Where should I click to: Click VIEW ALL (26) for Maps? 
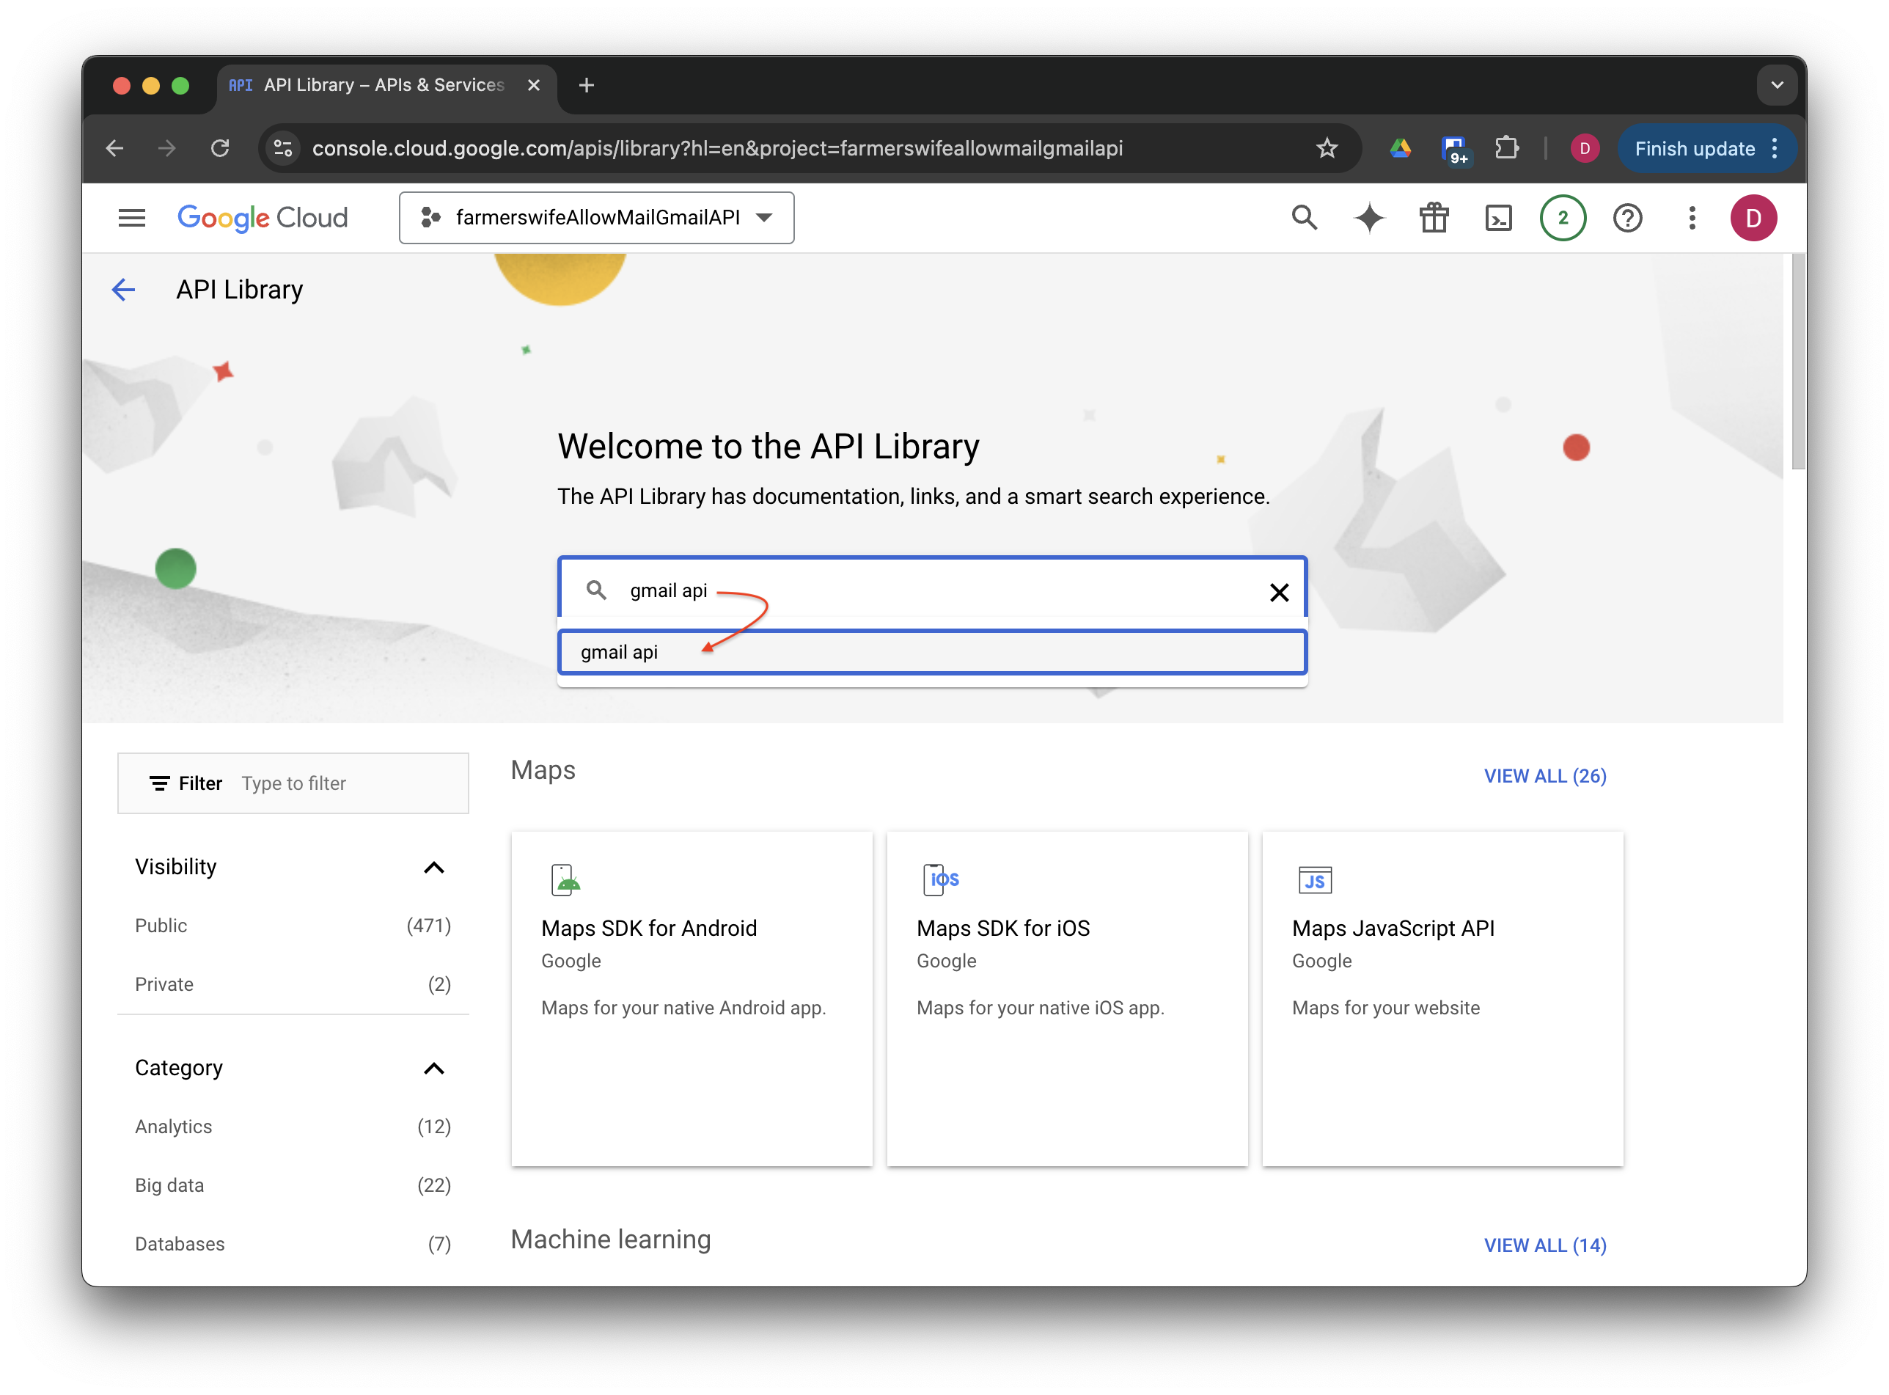pyautogui.click(x=1544, y=776)
